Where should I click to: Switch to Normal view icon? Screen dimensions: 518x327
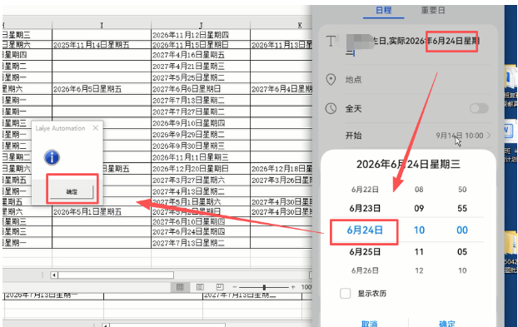(x=180, y=287)
